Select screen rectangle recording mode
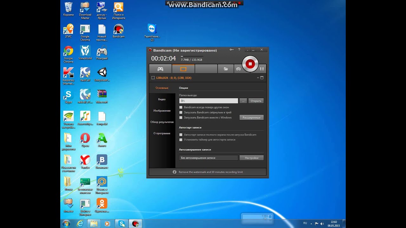 pos(183,69)
